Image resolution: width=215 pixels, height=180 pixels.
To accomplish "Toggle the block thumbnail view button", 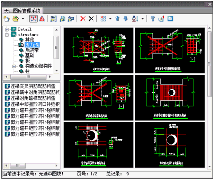I will point(34,19).
